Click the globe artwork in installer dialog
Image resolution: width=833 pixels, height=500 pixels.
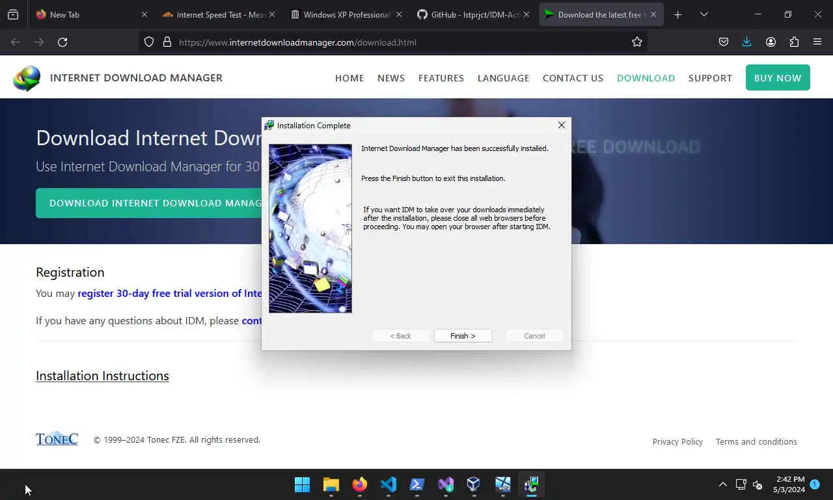click(310, 229)
